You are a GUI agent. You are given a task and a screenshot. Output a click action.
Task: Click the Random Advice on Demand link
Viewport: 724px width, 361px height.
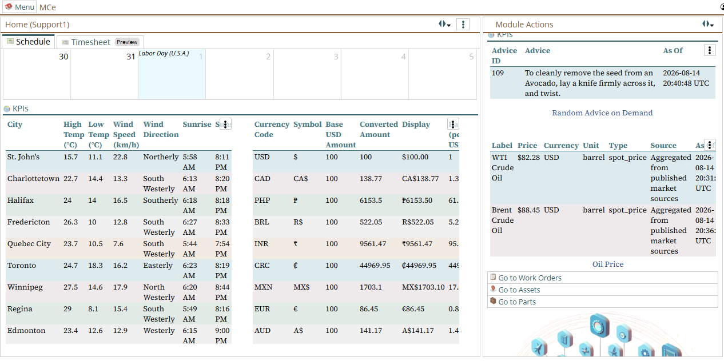pos(602,113)
